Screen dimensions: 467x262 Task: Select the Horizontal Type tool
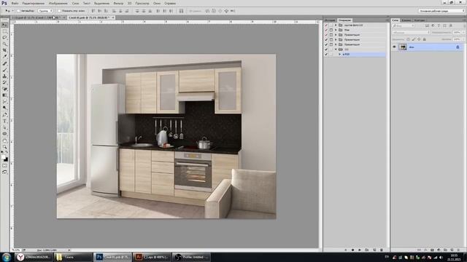(x=4, y=122)
